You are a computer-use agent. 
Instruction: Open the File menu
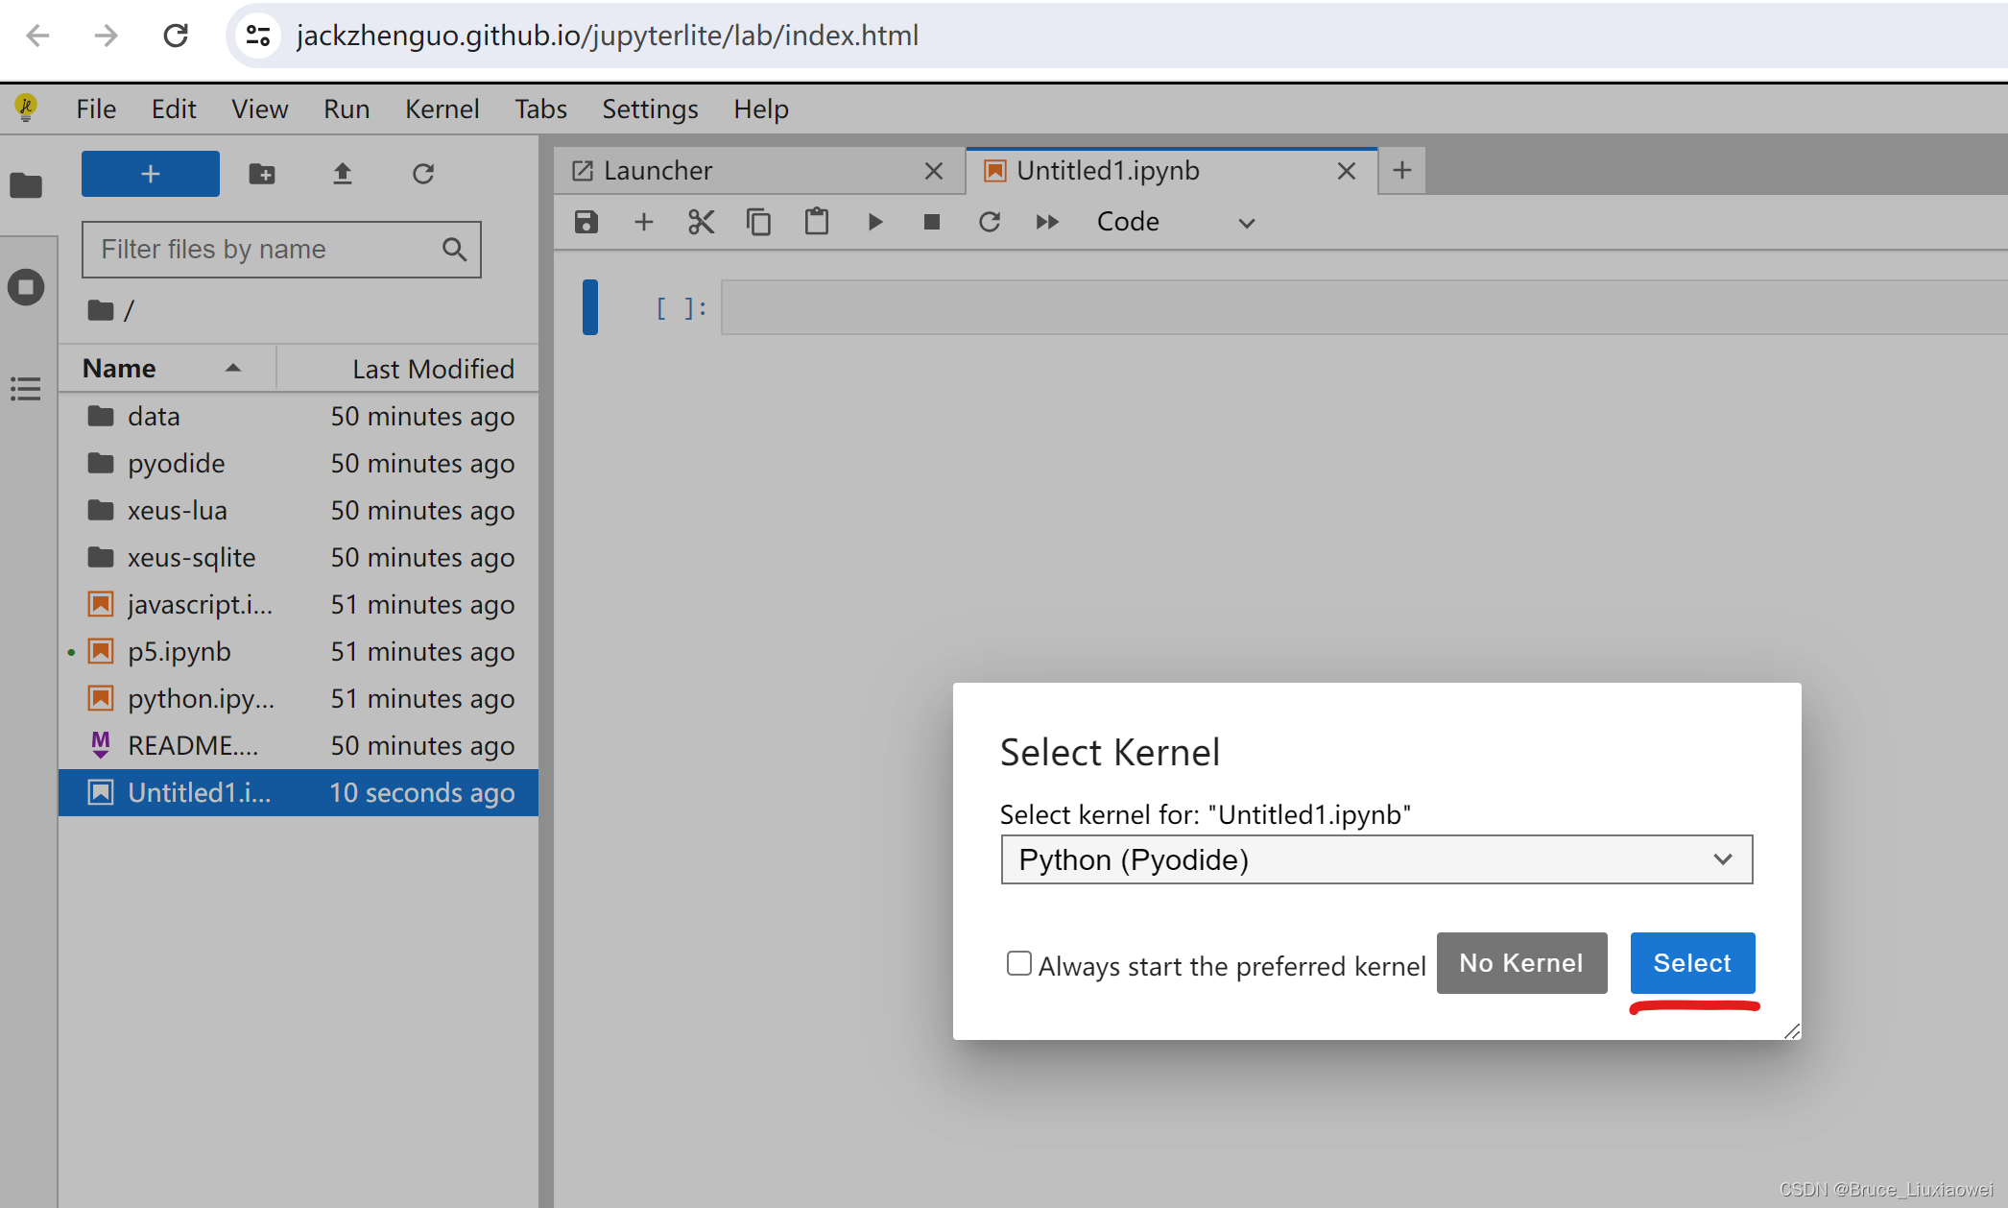pyautogui.click(x=96, y=109)
